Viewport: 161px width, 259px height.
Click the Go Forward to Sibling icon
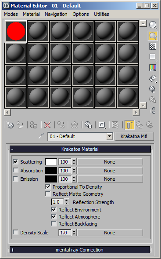[x=149, y=125]
